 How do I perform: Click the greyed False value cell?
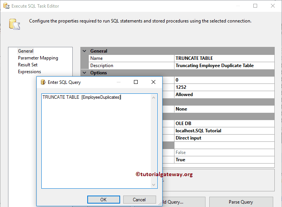tap(224, 152)
